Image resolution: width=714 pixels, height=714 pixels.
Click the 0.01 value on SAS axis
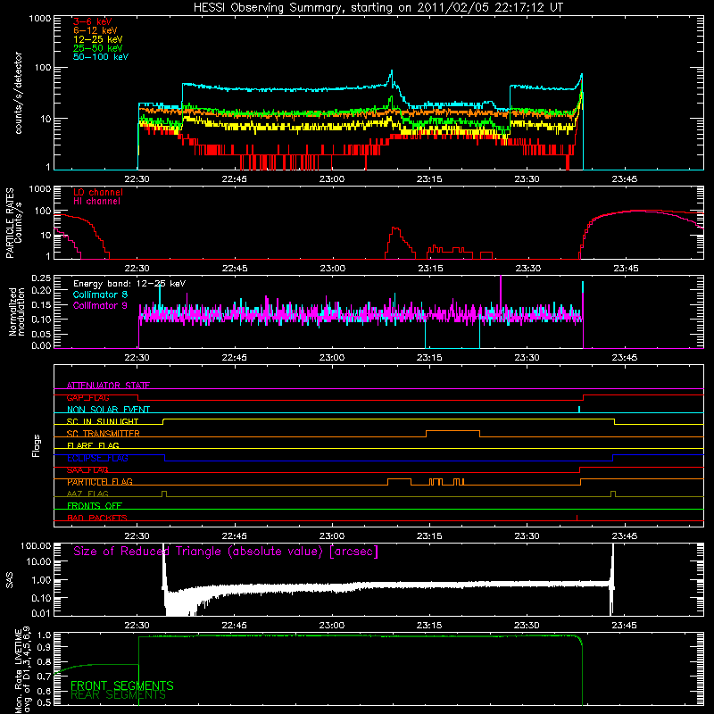pyautogui.click(x=41, y=613)
